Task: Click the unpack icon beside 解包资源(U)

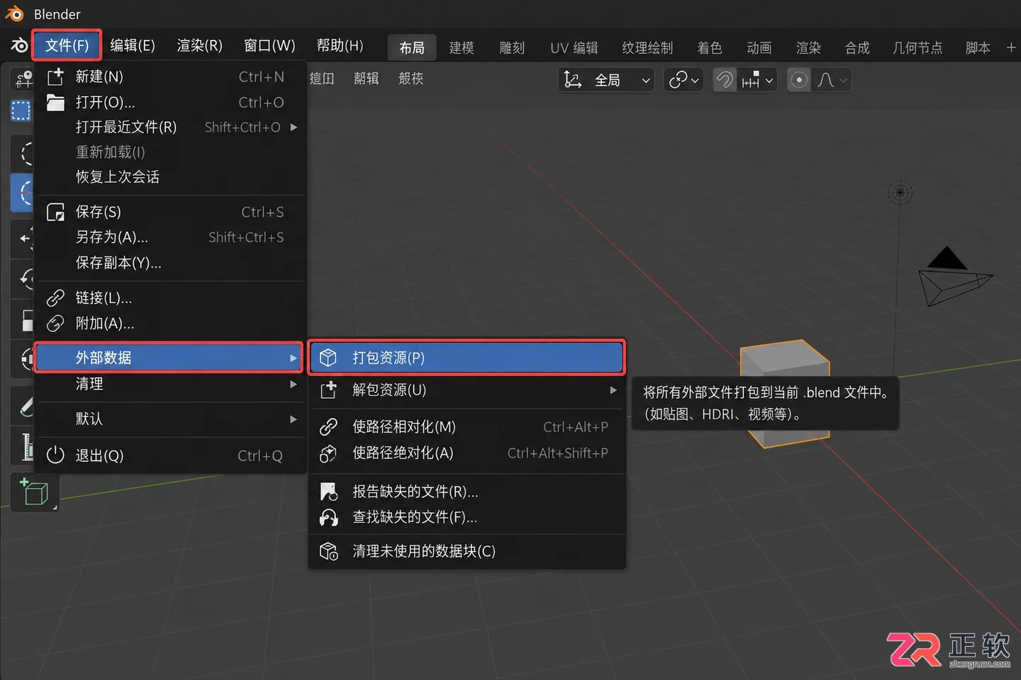Action: [328, 390]
